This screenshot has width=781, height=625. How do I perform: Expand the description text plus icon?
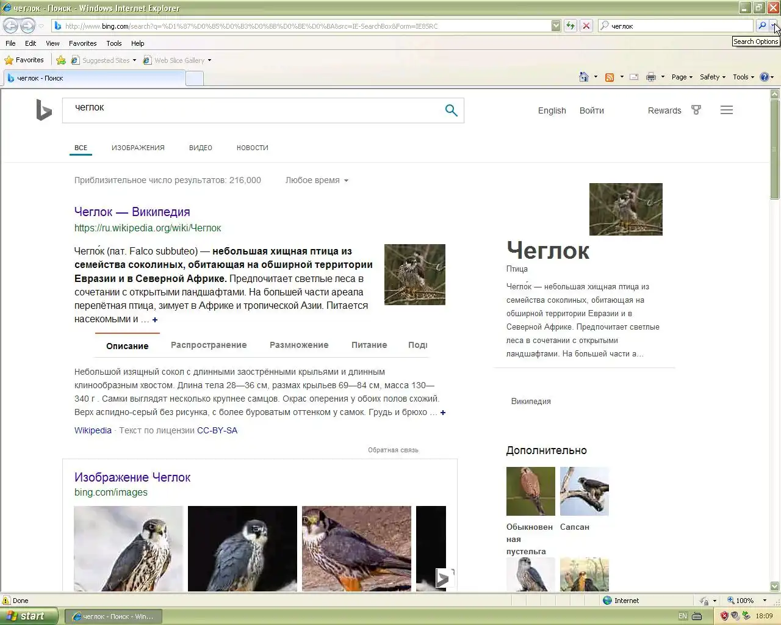(x=443, y=413)
